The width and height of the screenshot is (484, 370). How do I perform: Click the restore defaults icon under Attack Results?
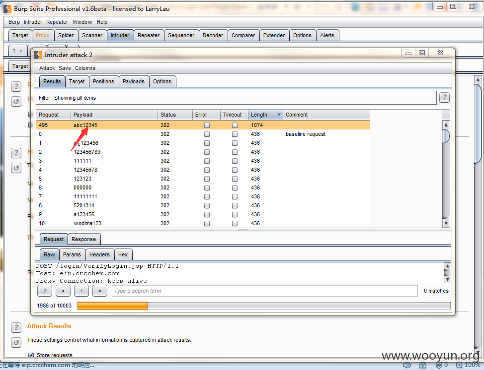pyautogui.click(x=16, y=342)
